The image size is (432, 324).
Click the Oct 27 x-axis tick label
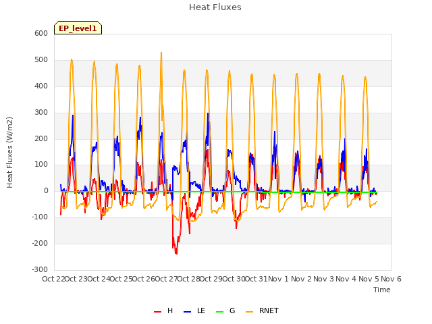[167, 279]
